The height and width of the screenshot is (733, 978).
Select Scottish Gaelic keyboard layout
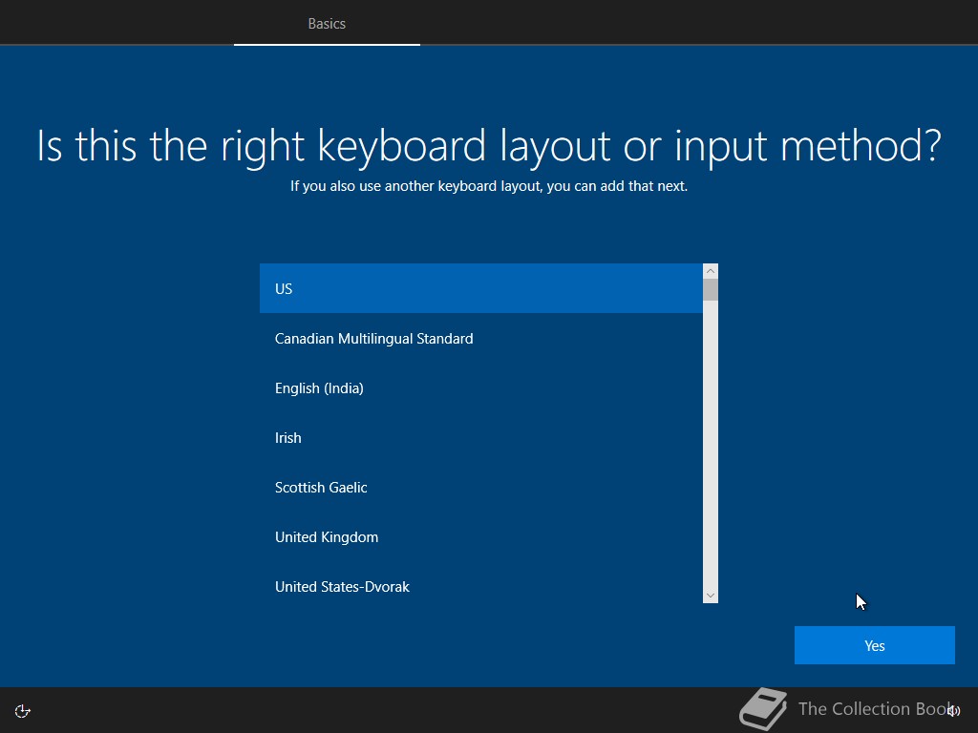pos(481,488)
